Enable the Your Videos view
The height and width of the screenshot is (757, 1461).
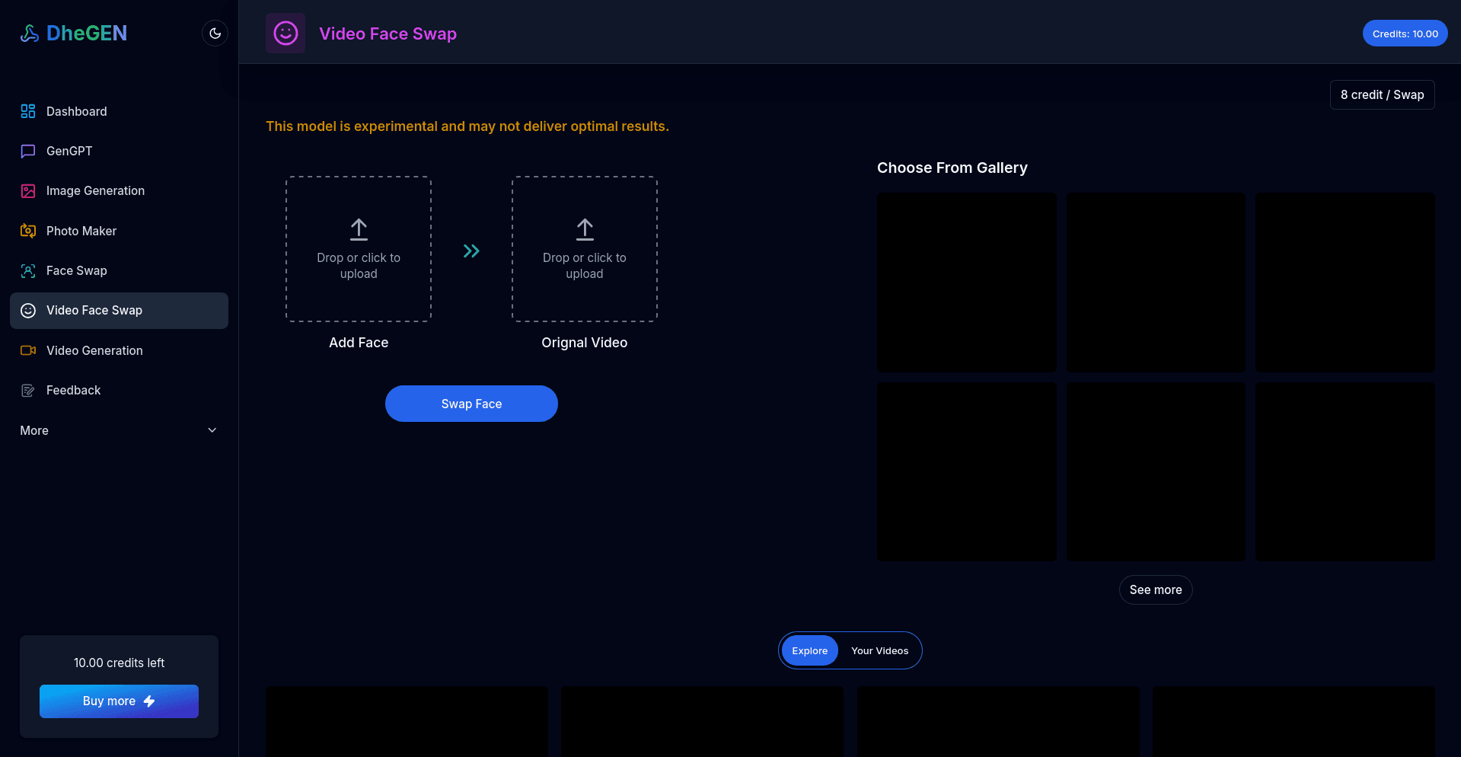[879, 650]
